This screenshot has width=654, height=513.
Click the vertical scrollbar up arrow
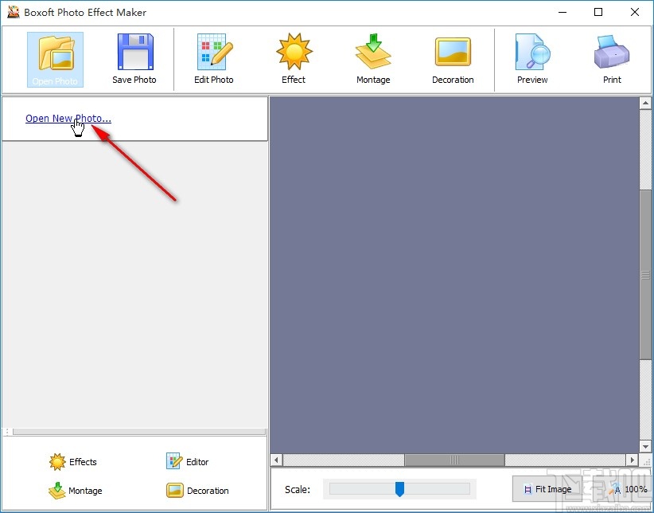pyautogui.click(x=646, y=104)
